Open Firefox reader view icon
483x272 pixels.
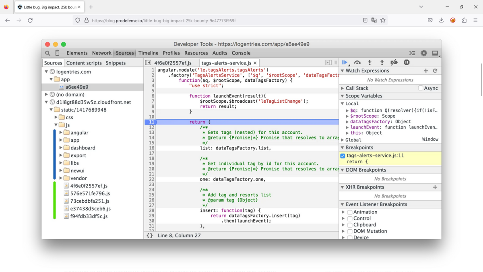pos(365,20)
